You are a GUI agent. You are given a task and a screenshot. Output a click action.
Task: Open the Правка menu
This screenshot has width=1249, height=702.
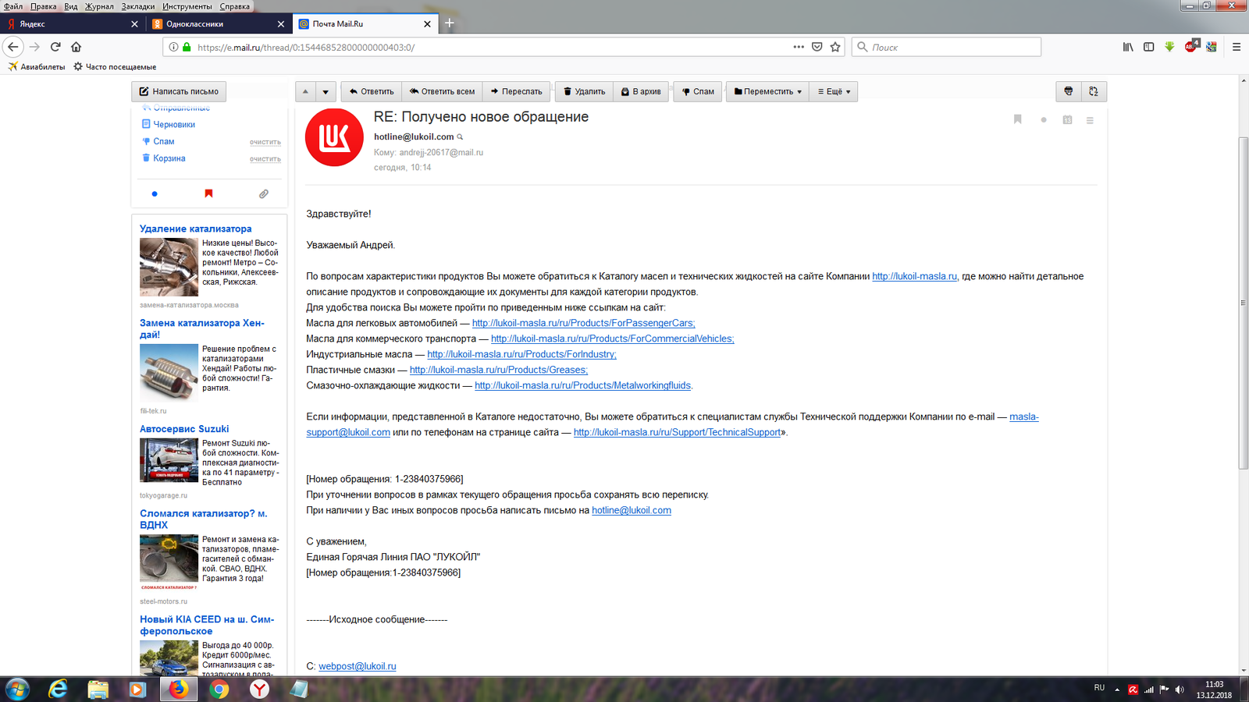(43, 6)
